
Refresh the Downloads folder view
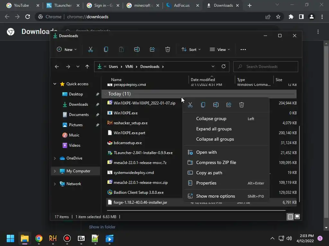tap(224, 66)
